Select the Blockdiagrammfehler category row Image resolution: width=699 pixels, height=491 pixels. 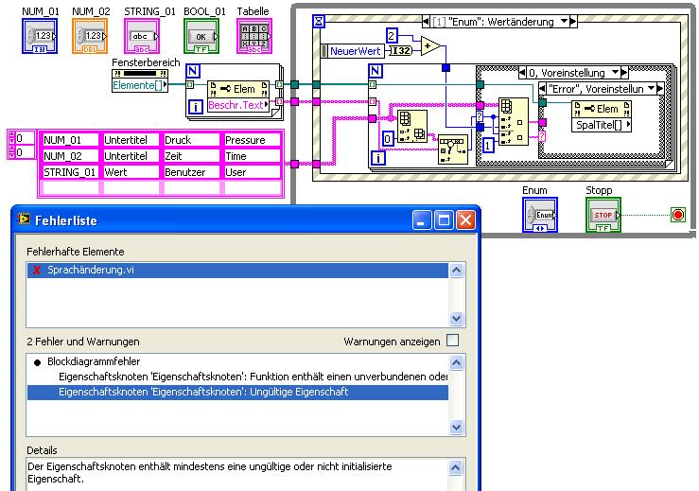point(237,361)
